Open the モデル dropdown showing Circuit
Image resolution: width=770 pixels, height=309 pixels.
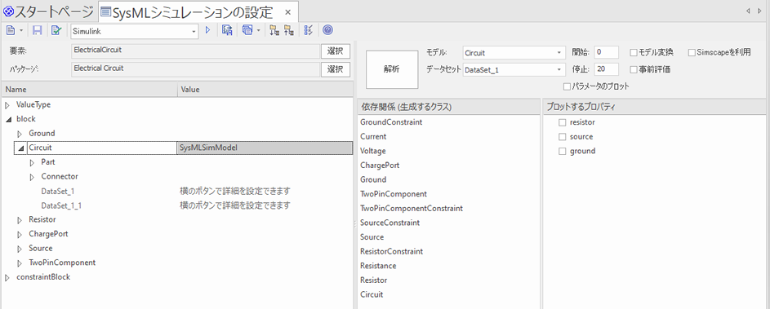pos(514,52)
